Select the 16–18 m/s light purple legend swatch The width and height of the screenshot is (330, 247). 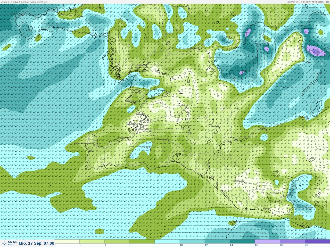[x=267, y=242]
